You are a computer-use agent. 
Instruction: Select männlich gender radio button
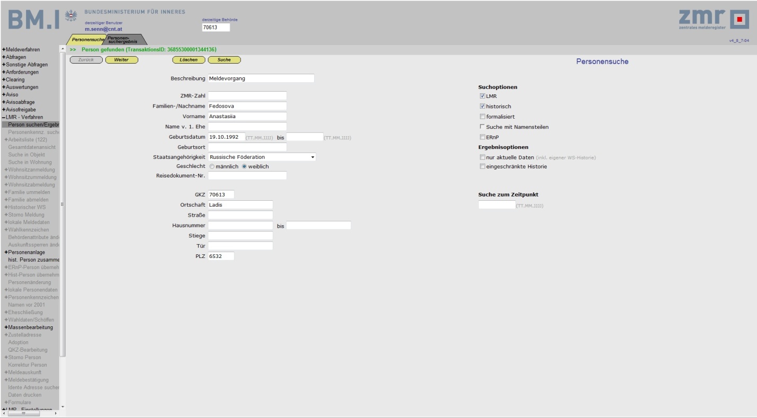click(x=212, y=166)
